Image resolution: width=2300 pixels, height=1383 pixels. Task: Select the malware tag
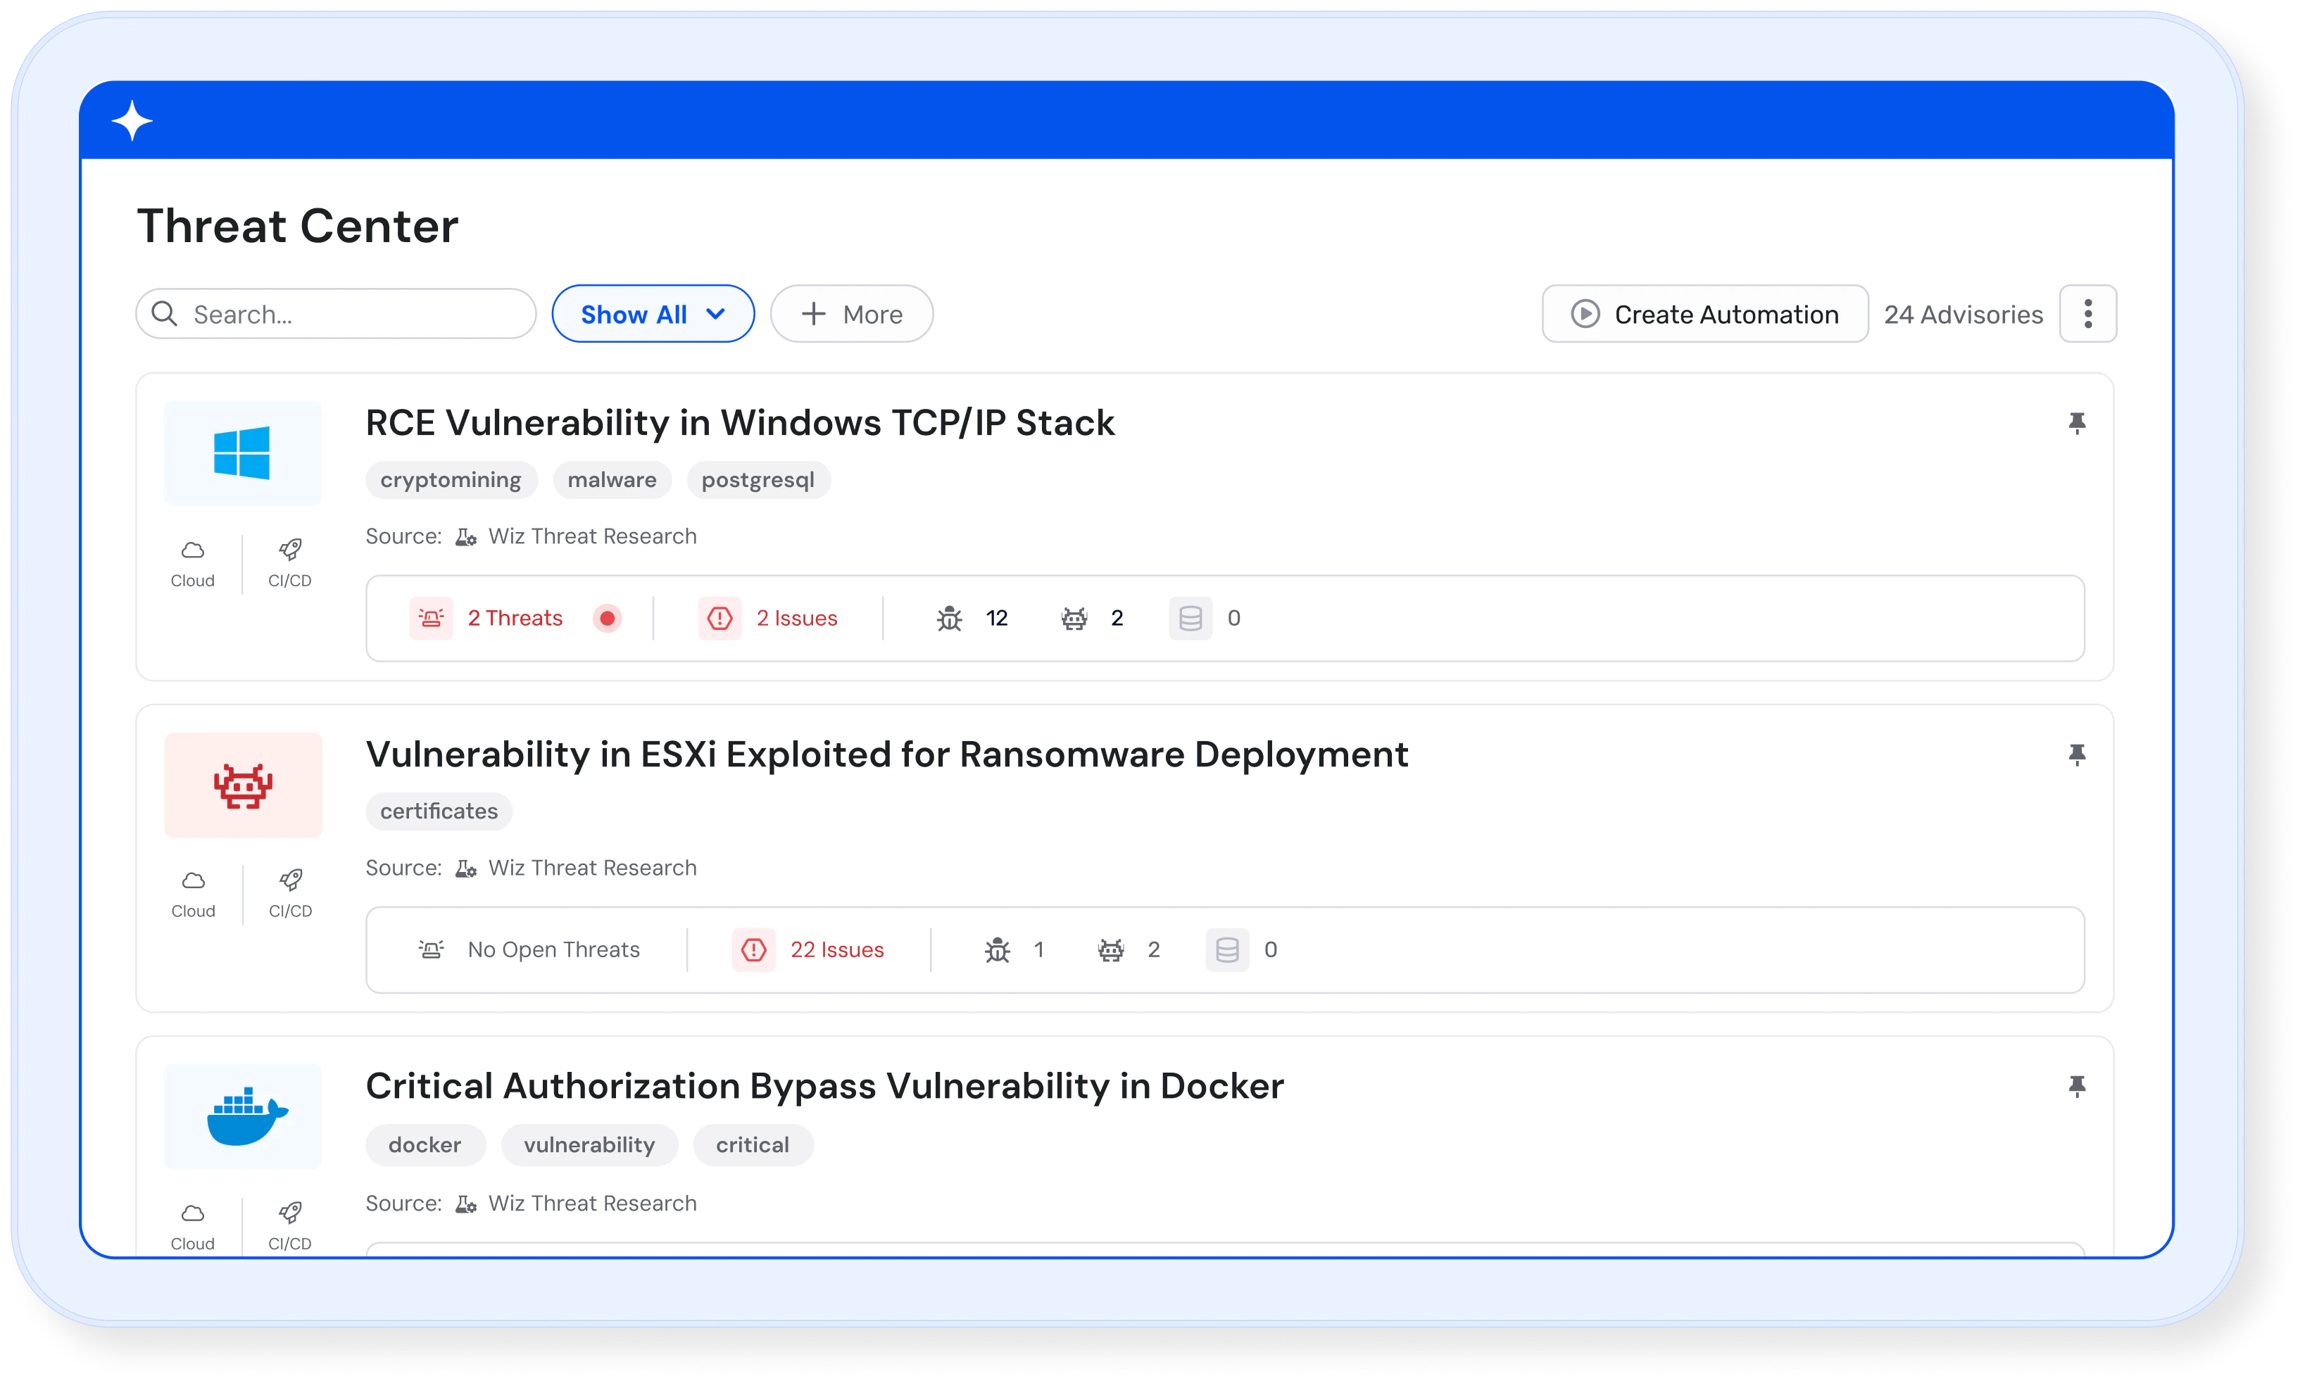coord(611,480)
